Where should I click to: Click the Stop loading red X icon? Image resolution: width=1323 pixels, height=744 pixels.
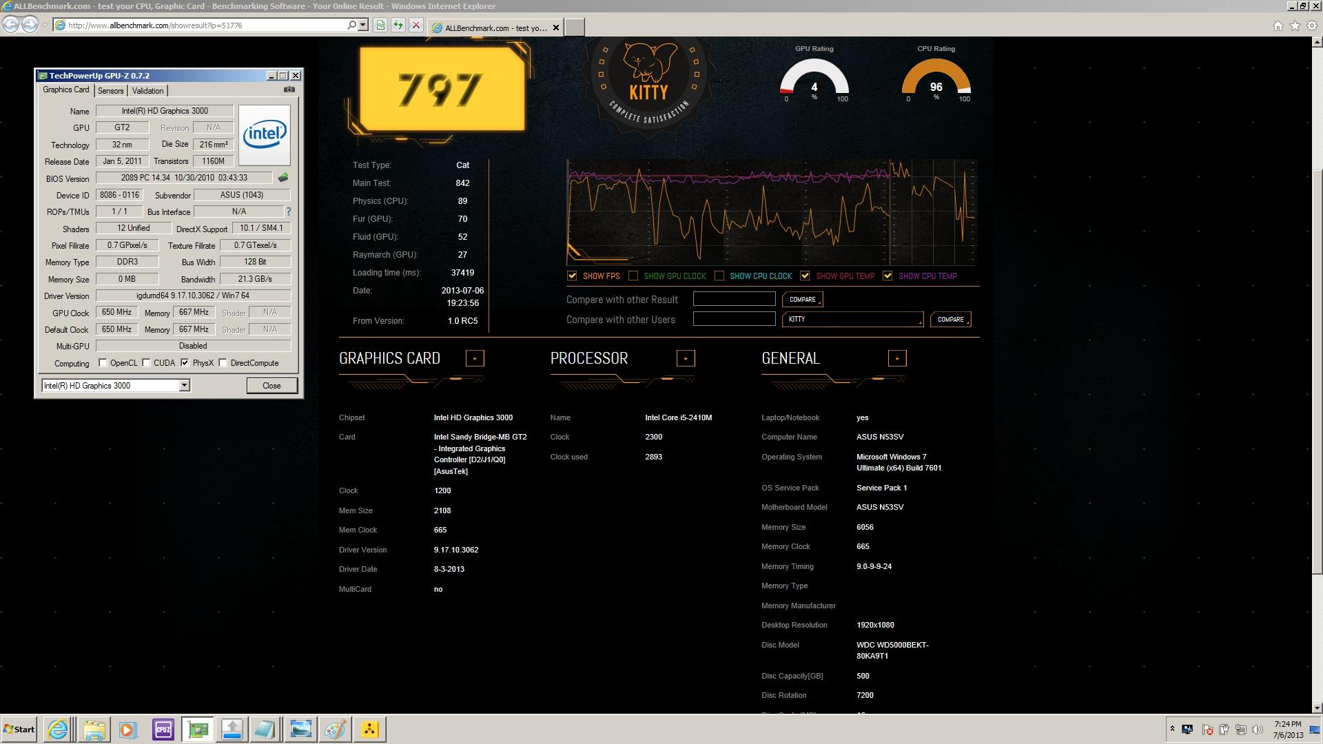coord(416,25)
